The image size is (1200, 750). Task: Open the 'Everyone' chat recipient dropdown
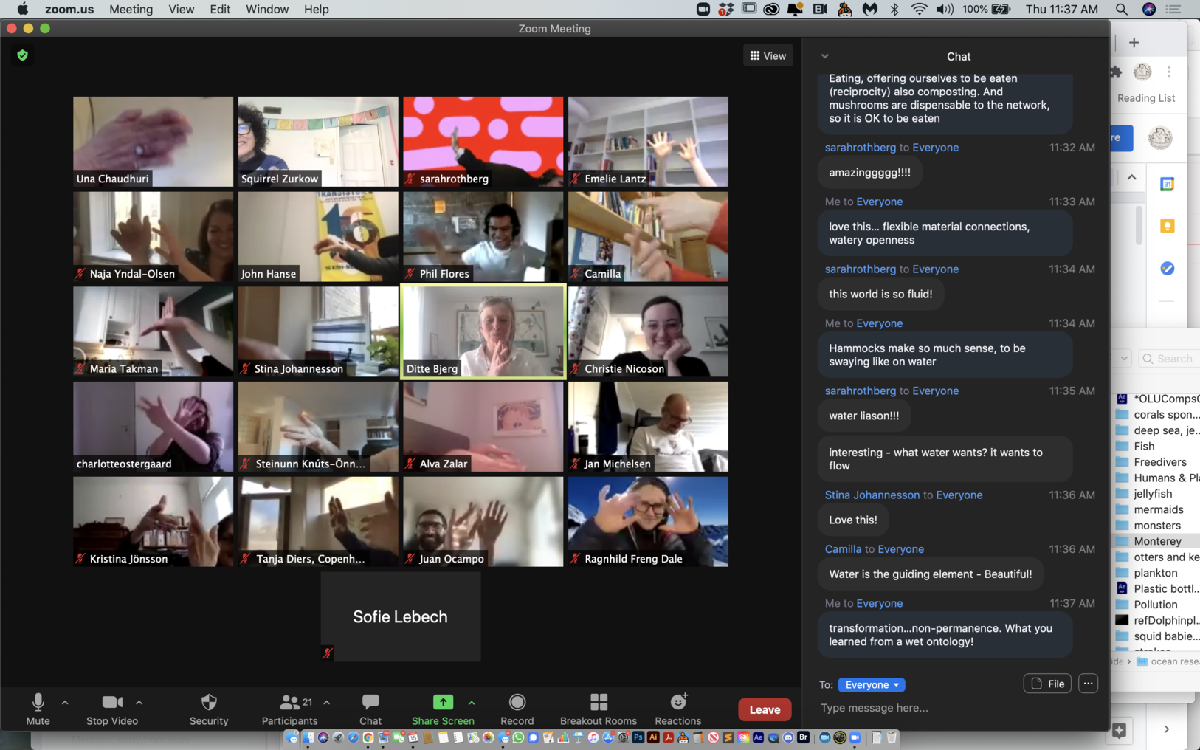pyautogui.click(x=872, y=685)
